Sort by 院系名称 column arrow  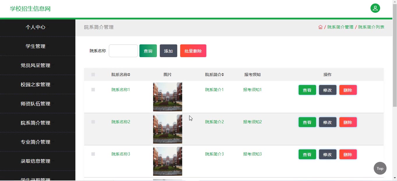click(129, 75)
